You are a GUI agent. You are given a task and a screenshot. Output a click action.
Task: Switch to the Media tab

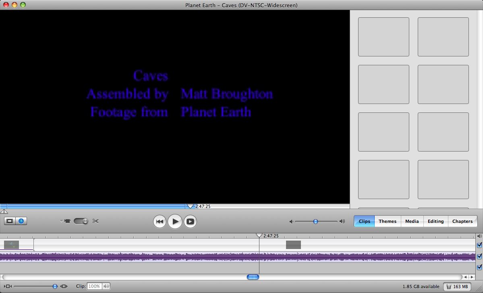pos(412,221)
